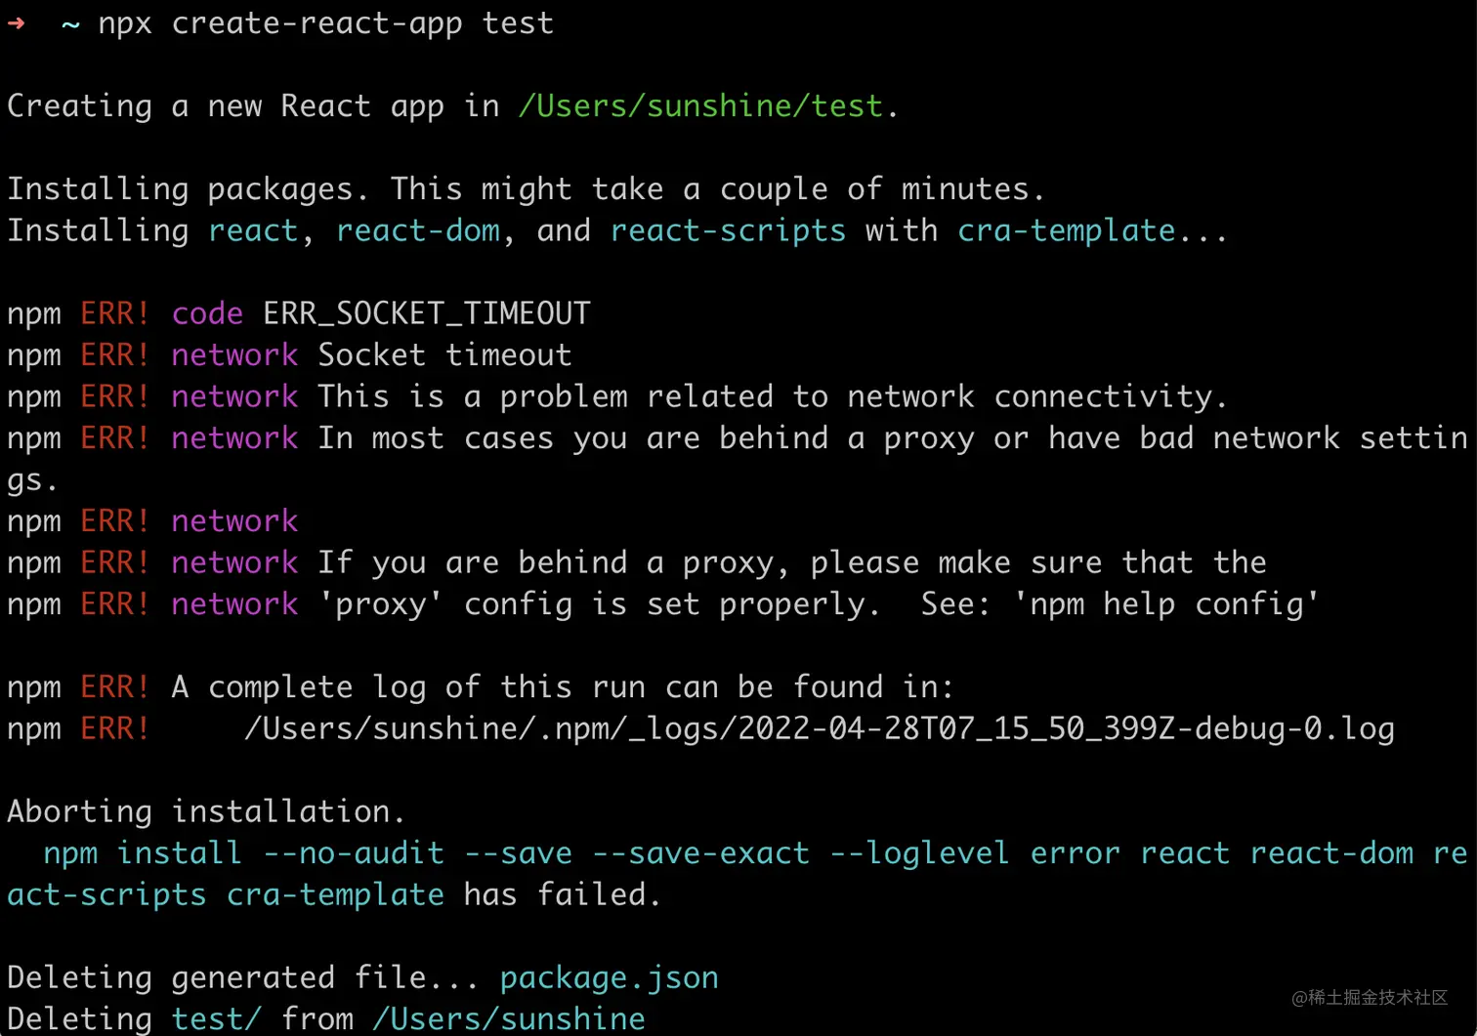Screen dimensions: 1477x1036
Task: Click the purple 'code' error label
Action: point(207,313)
